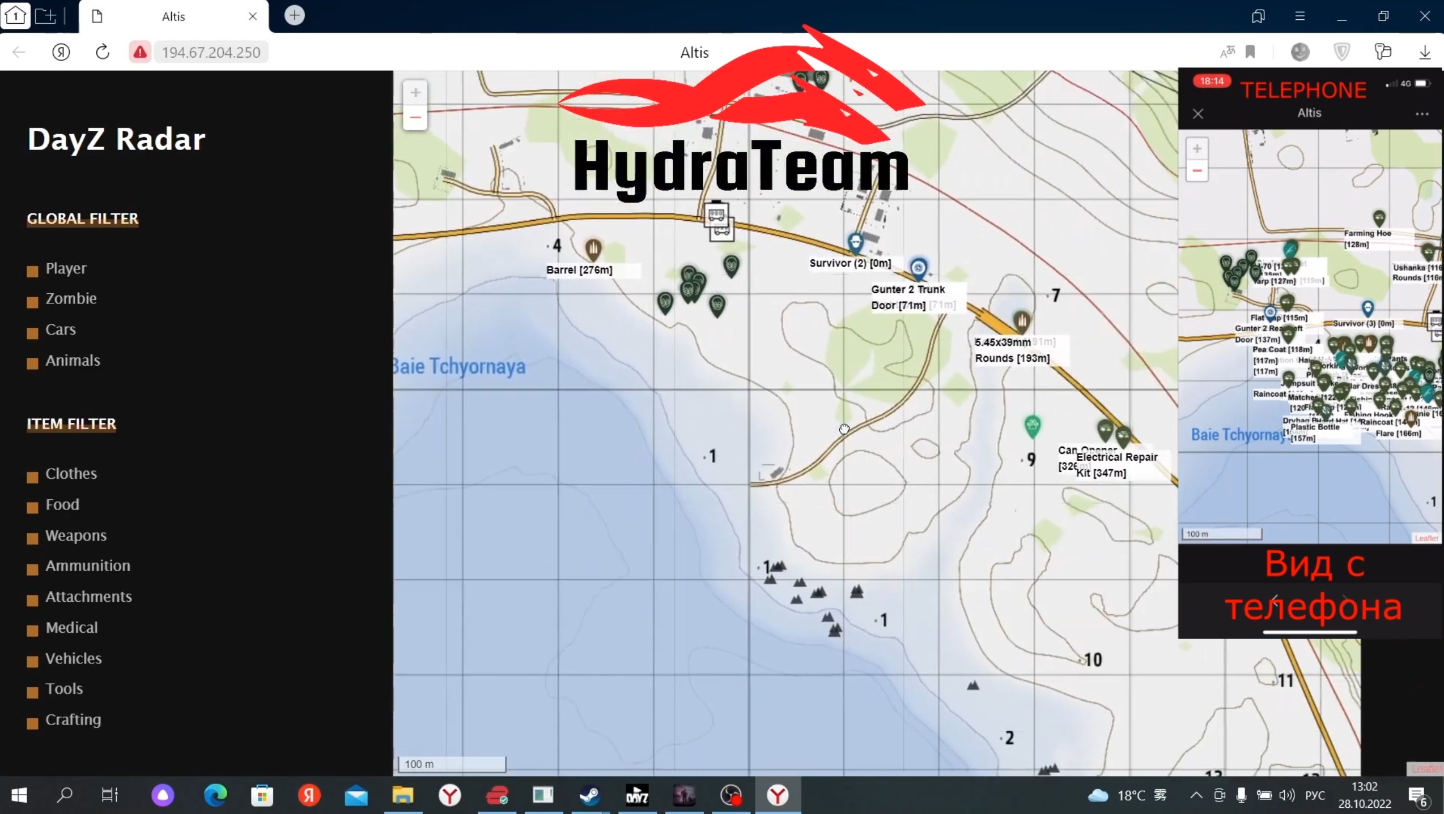Image resolution: width=1444 pixels, height=814 pixels.
Task: Click the Can Opener map marker
Action: click(x=1105, y=431)
